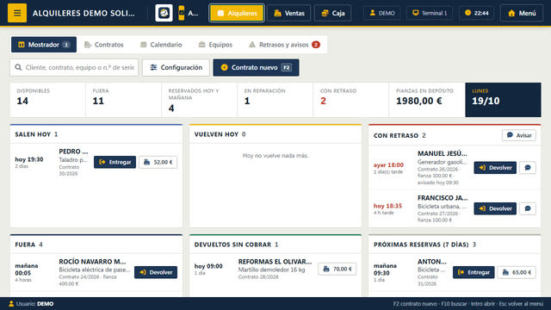Click the Disponibles 14 stat card
551x310 pixels.
[48, 100]
